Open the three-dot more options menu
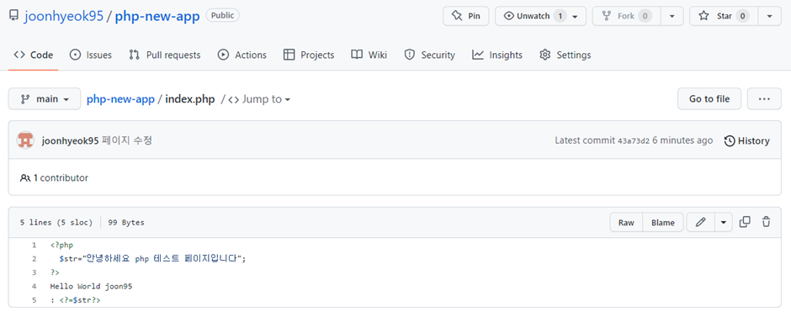 764,98
